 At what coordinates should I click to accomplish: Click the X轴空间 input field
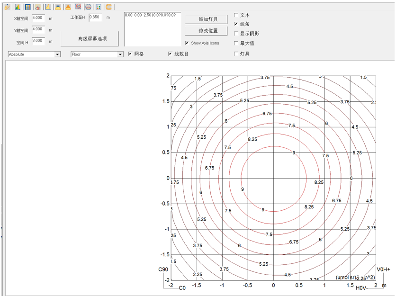tap(38, 18)
